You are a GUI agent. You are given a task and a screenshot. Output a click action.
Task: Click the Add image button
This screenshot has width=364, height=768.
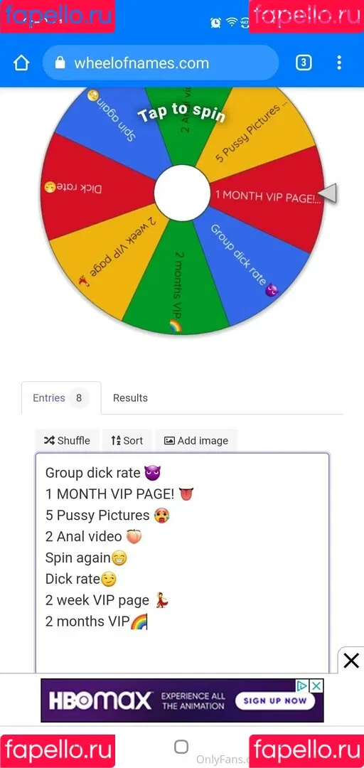pyautogui.click(x=196, y=440)
